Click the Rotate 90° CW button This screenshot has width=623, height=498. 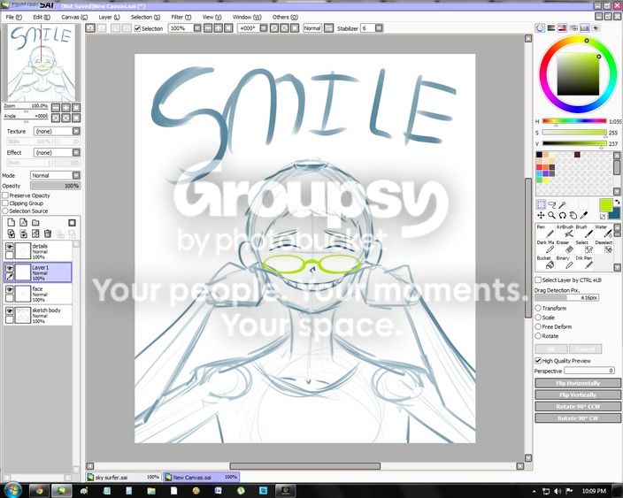click(578, 418)
